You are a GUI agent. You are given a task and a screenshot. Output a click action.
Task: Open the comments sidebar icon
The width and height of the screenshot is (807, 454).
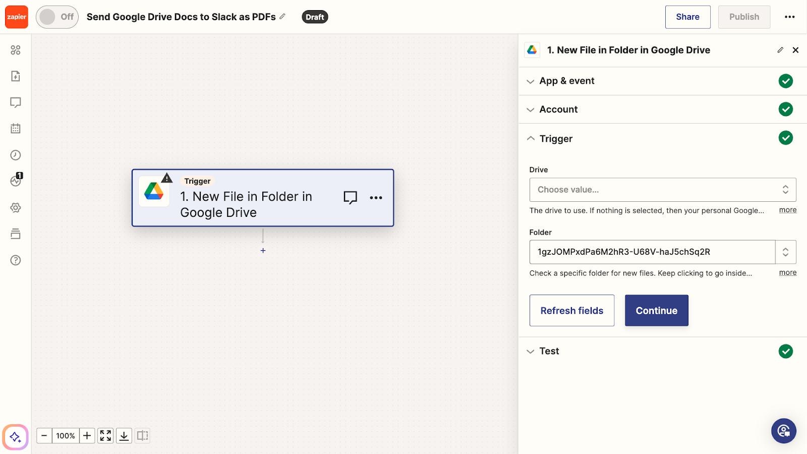tap(16, 102)
